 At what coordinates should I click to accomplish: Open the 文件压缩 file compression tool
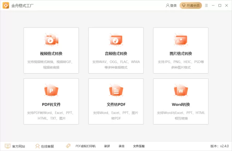pyautogui.click(x=139, y=146)
